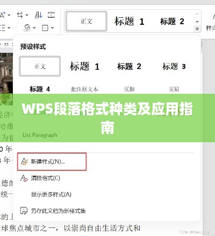Apply the 页脚 preset style
The width and height of the screenshot is (215, 236).
[x=129, y=89]
